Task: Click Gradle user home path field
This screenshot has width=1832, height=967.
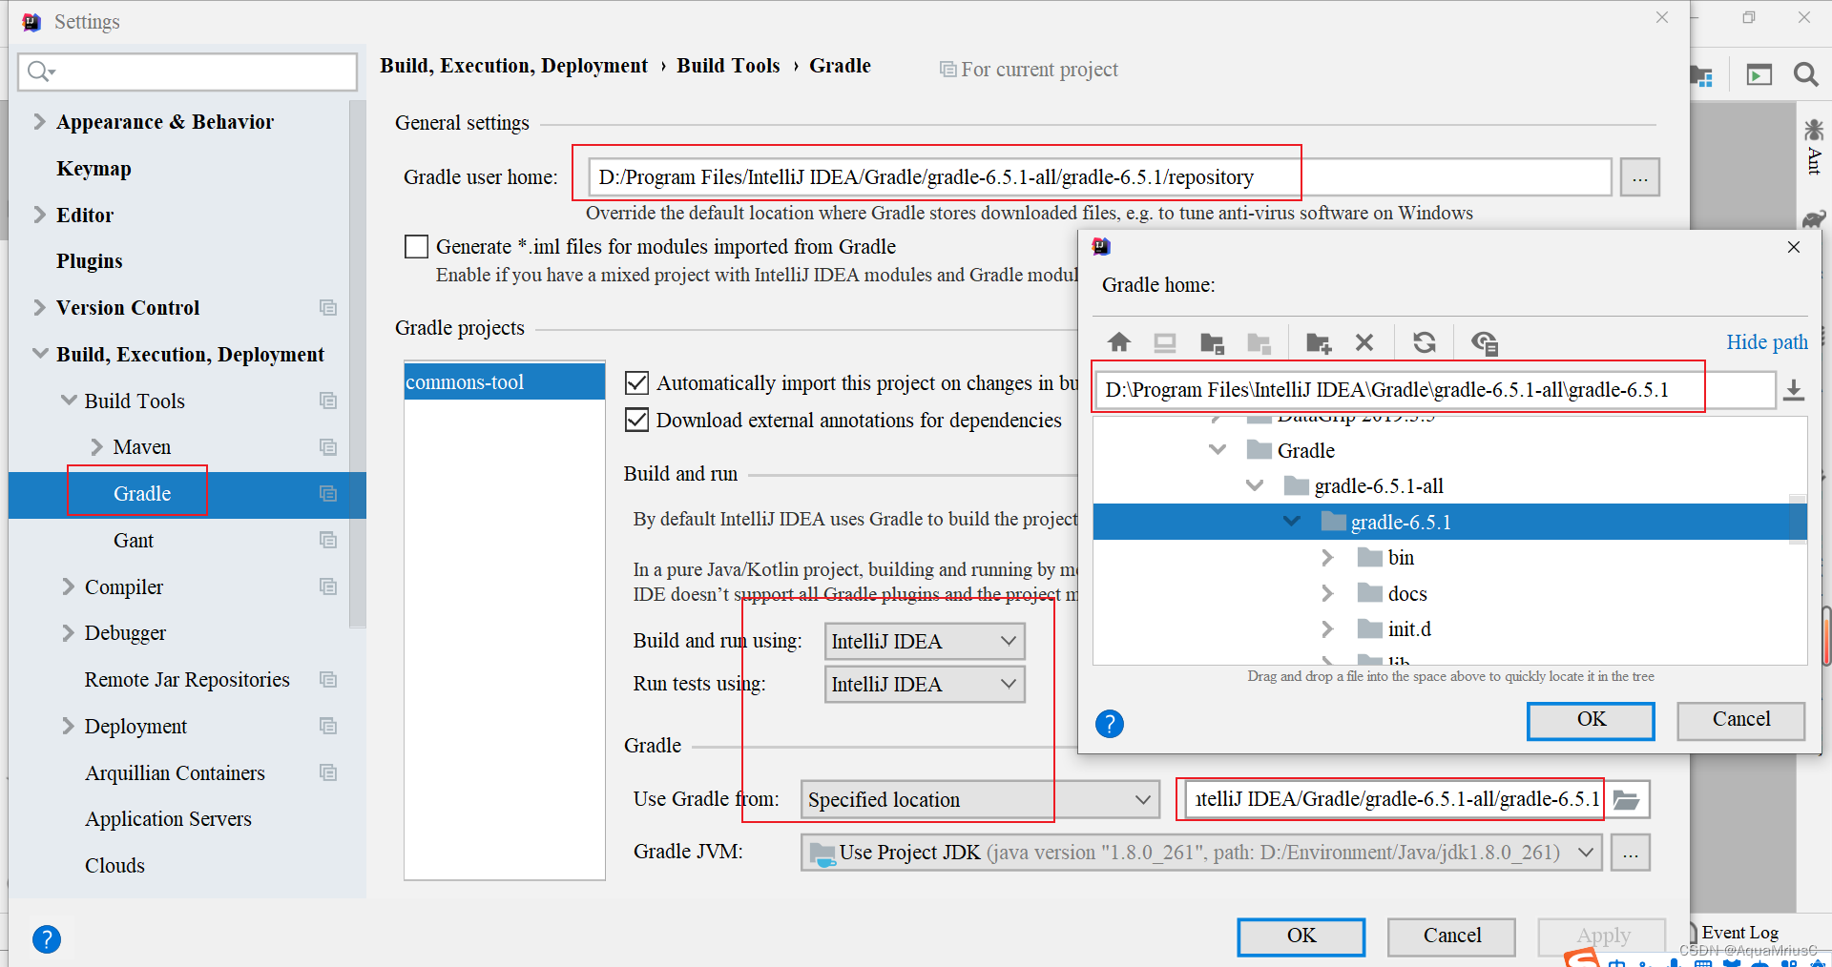Action: point(1099,177)
